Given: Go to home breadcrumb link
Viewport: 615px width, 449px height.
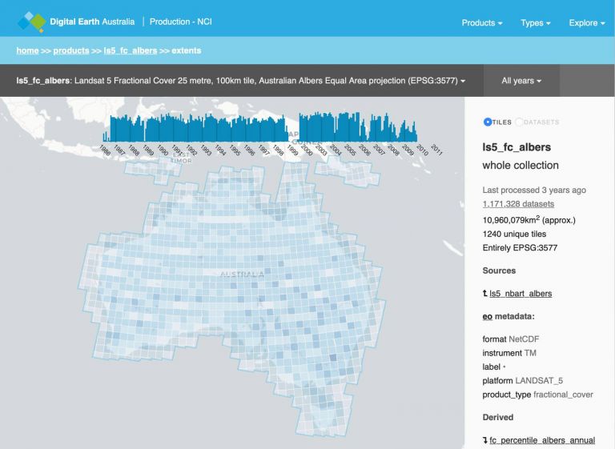Looking at the screenshot, I should pos(27,50).
